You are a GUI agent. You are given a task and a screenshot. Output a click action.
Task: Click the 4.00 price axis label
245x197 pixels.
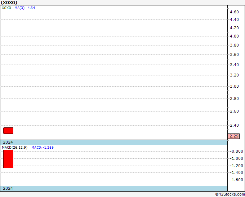click(x=234, y=36)
